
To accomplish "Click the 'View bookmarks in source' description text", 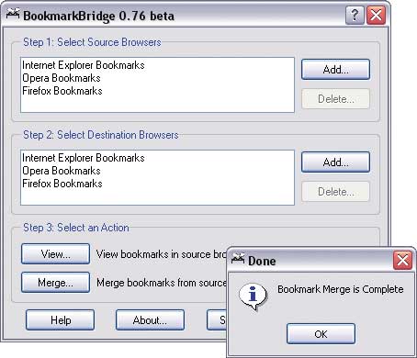I will point(162,254).
